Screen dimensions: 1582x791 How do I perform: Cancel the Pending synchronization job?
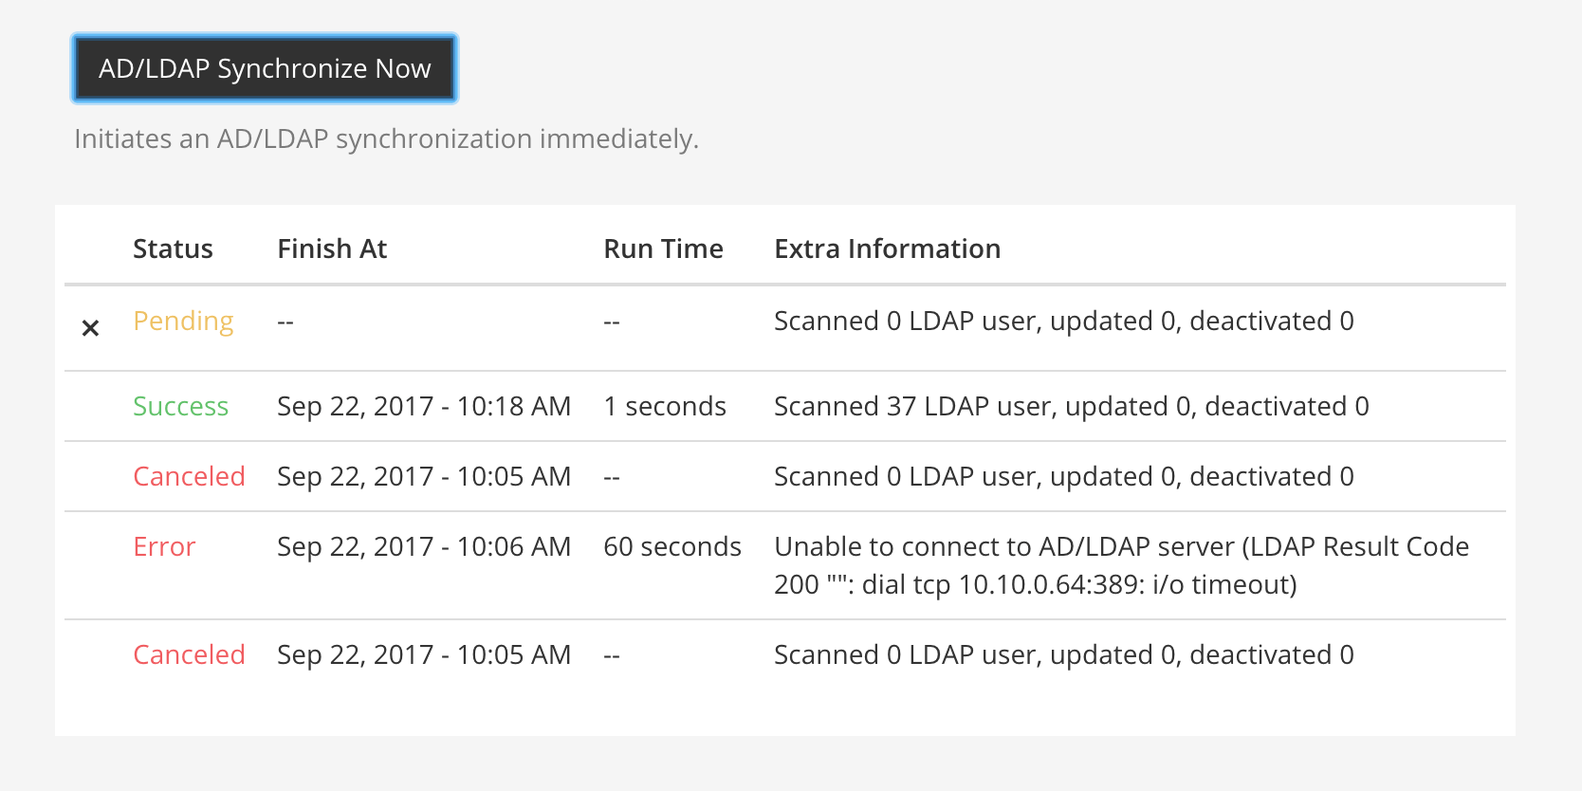[x=90, y=327]
